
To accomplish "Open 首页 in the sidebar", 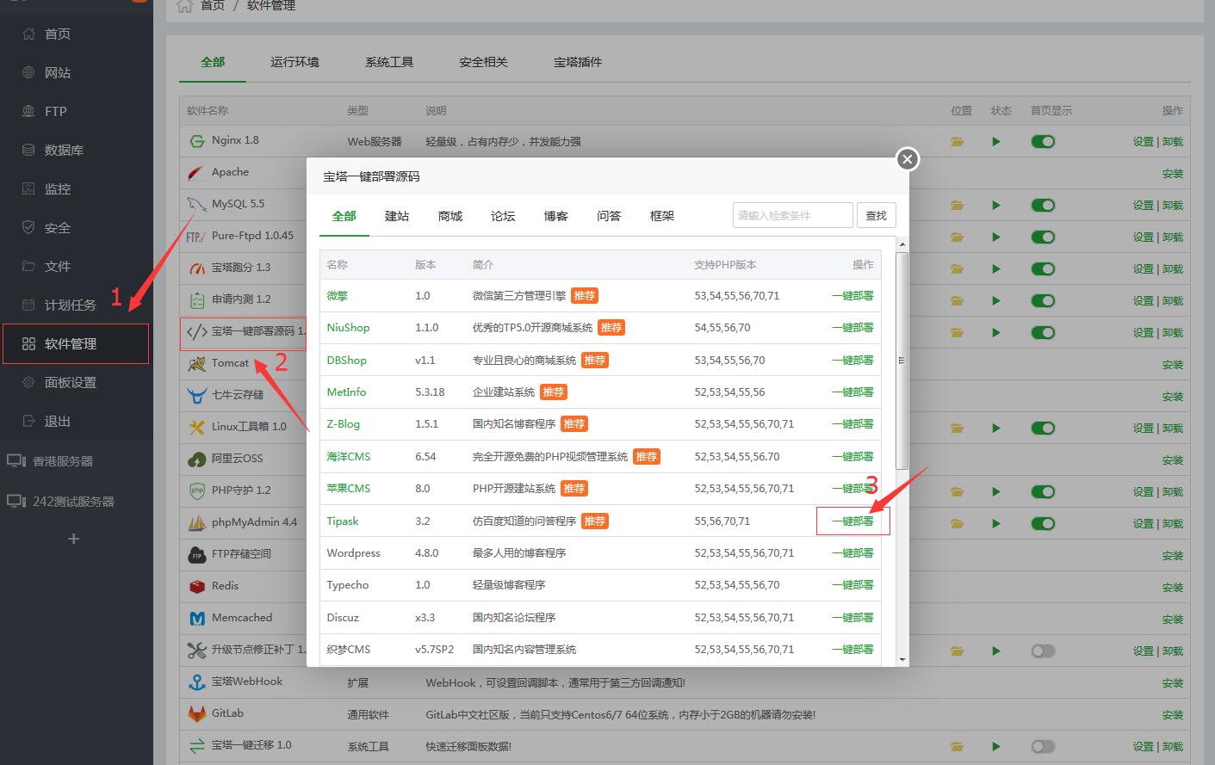I will (57, 34).
